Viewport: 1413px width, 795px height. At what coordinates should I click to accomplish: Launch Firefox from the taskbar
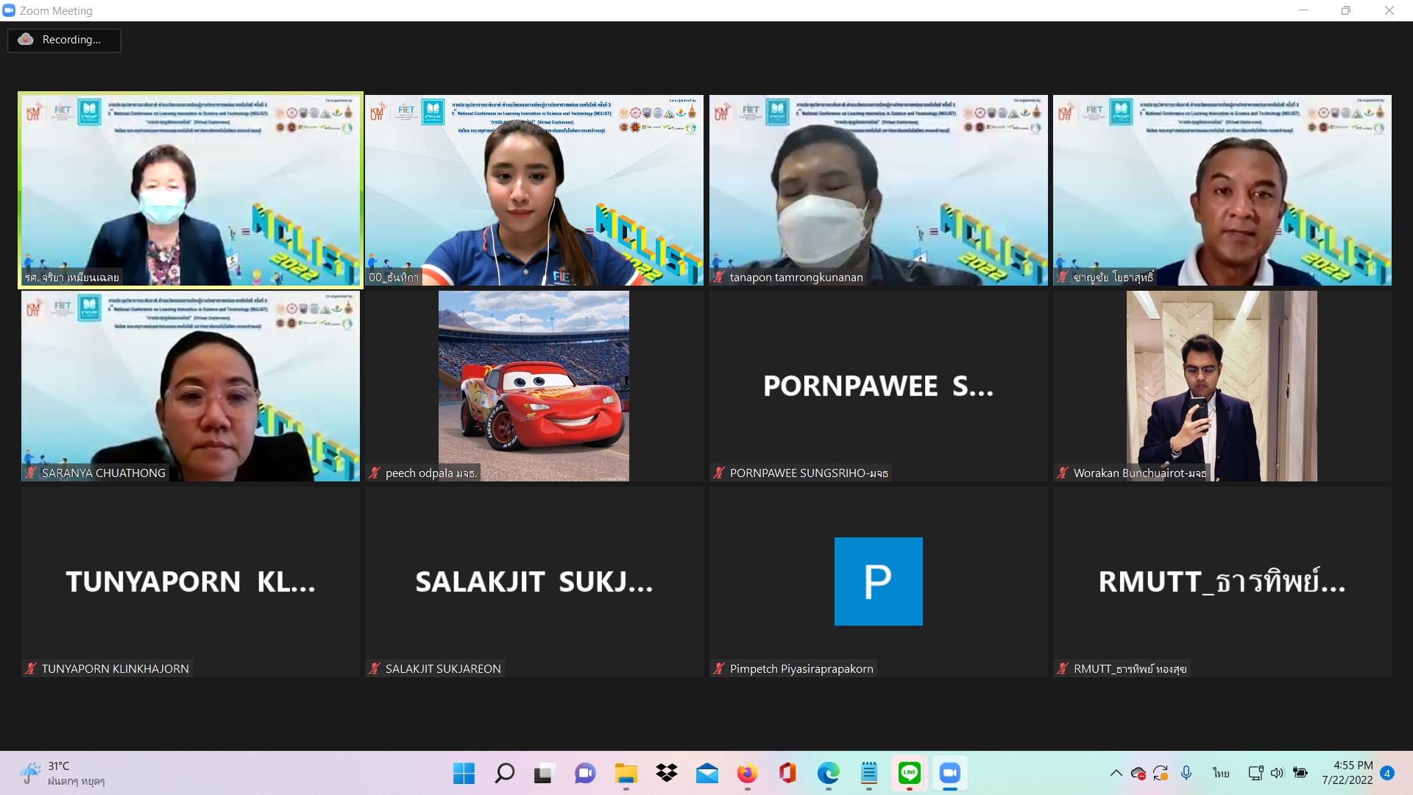click(x=747, y=773)
